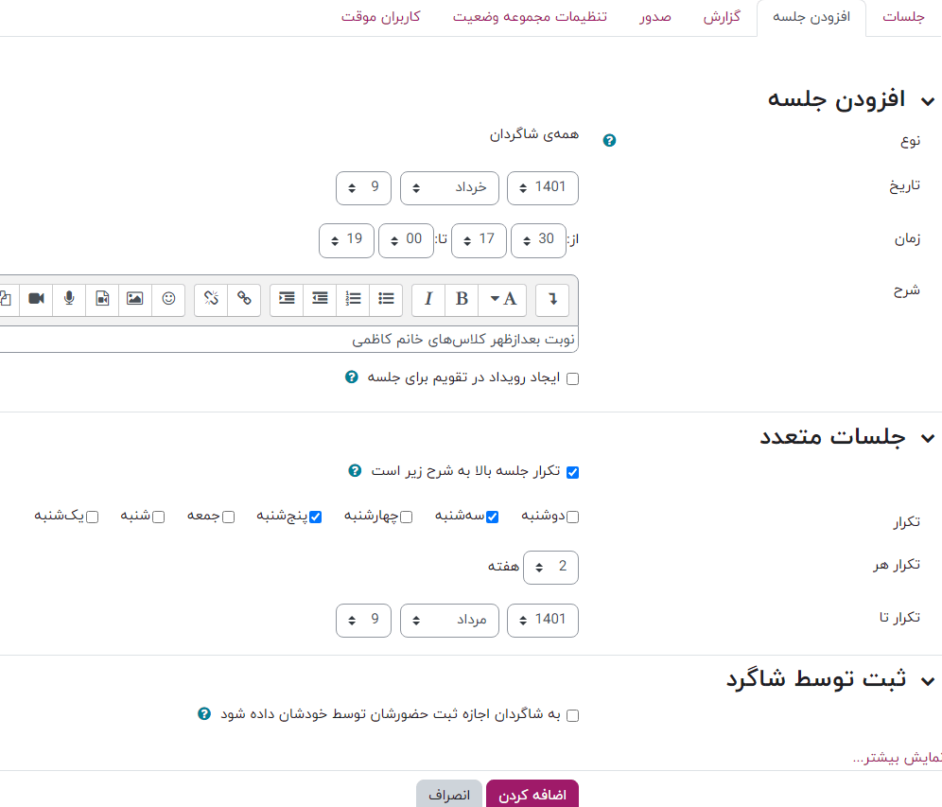The image size is (942, 807).
Task: Enable 'ایجاد رویداد در تقویم برای جلسه'
Action: [x=572, y=377]
